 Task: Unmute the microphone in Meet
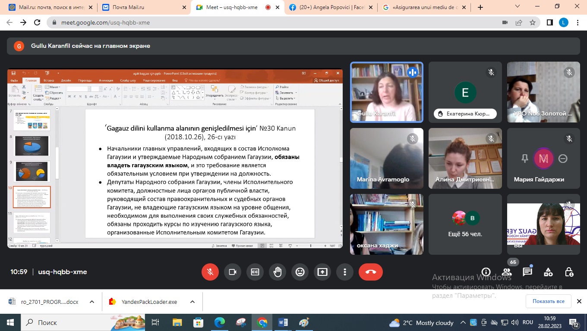[210, 272]
